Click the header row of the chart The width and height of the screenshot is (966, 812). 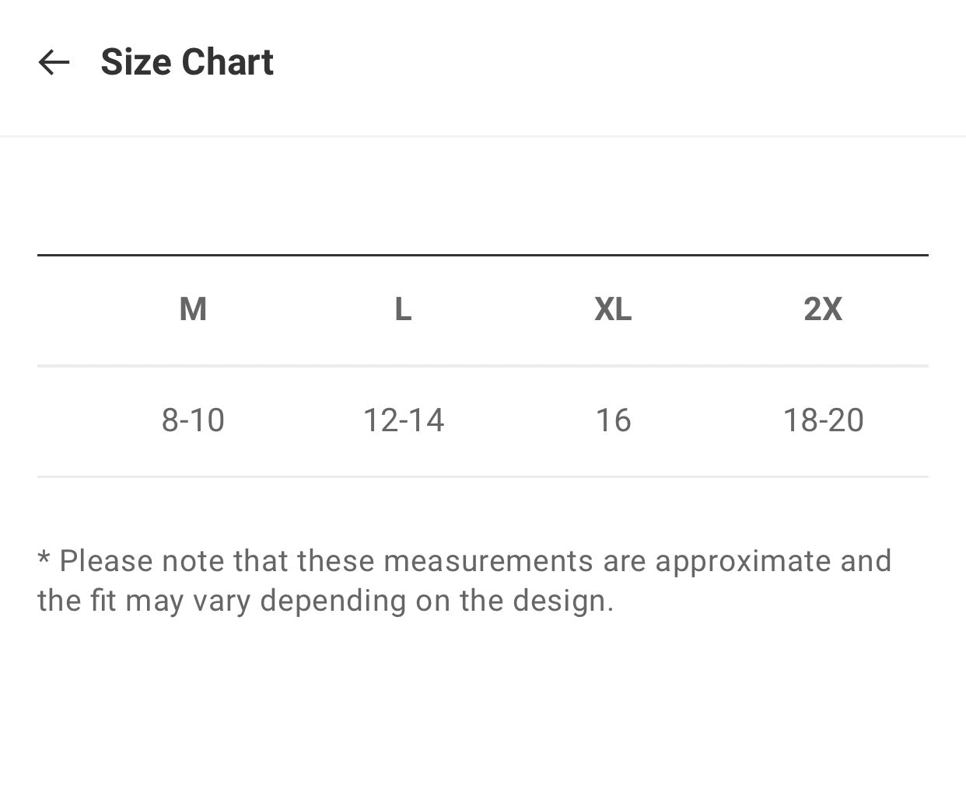click(x=482, y=308)
